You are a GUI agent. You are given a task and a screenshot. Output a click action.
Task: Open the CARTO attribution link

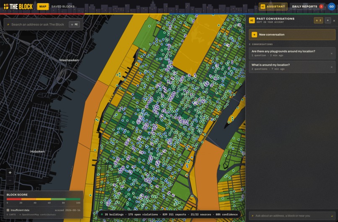tap(11, 214)
